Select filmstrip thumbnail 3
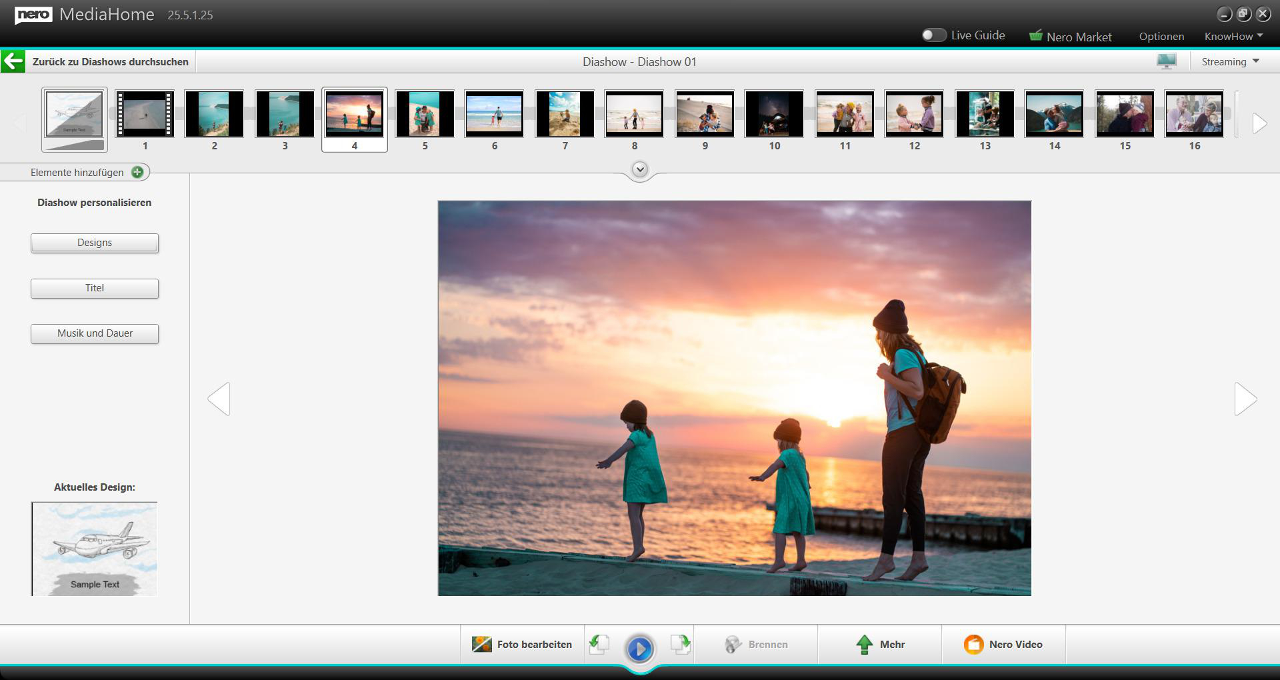The image size is (1280, 680). (285, 114)
